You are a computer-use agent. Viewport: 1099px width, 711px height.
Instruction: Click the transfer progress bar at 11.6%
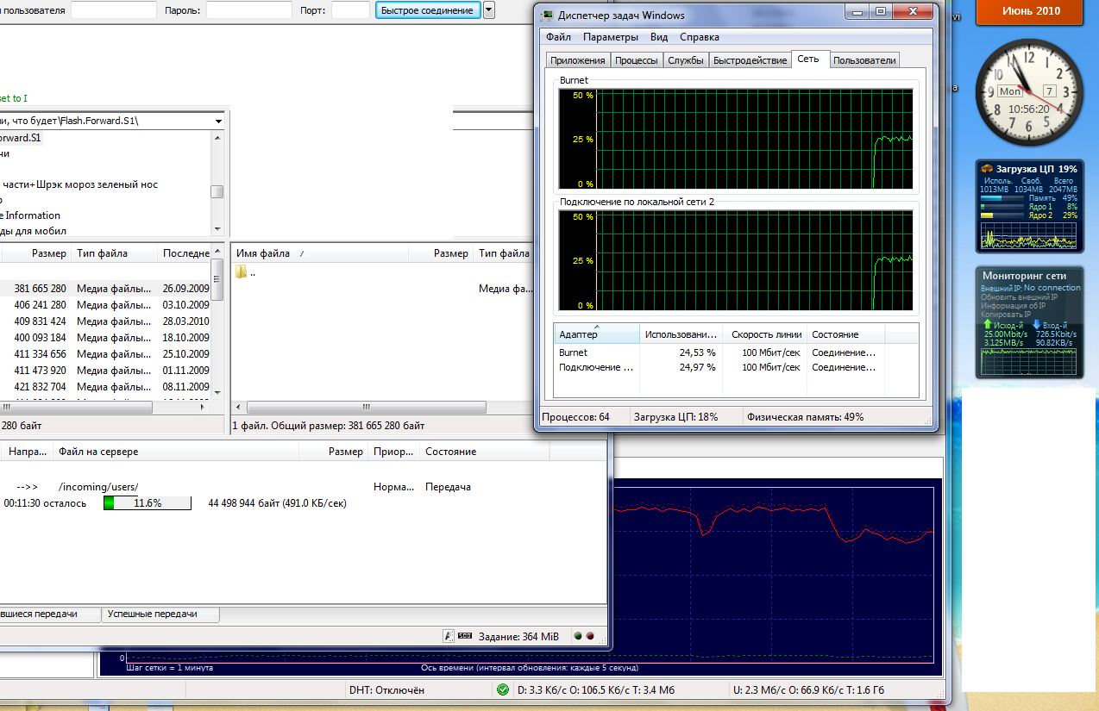pyautogui.click(x=147, y=503)
